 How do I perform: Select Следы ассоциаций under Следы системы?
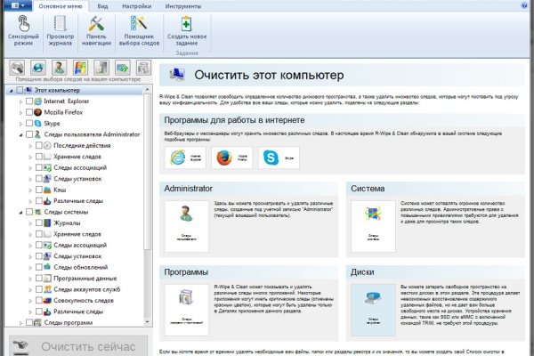tap(80, 246)
